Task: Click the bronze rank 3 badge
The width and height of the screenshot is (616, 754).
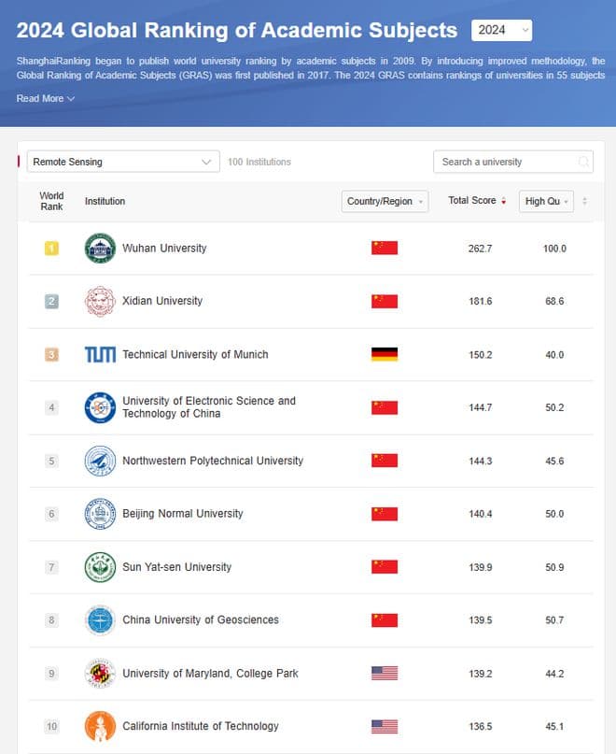Action: pyautogui.click(x=51, y=354)
